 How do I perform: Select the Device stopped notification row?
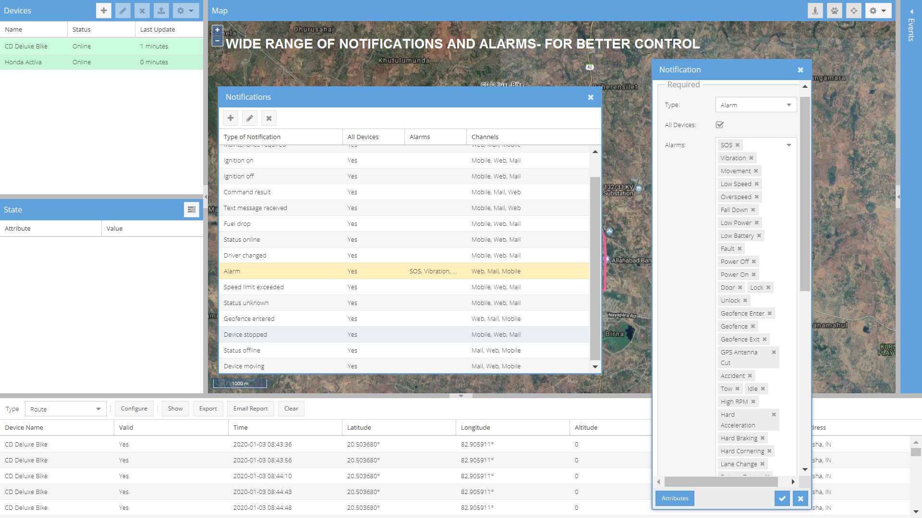tap(404, 334)
